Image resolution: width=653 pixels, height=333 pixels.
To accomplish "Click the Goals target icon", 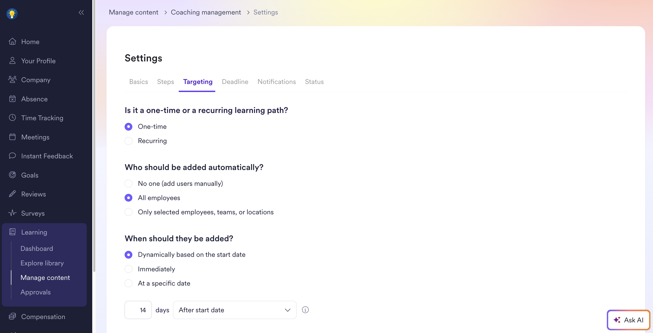I will click(x=12, y=175).
